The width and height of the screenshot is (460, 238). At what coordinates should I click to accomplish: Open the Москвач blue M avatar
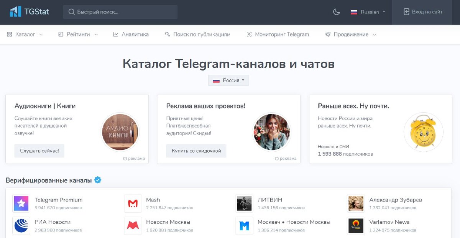pos(244,226)
